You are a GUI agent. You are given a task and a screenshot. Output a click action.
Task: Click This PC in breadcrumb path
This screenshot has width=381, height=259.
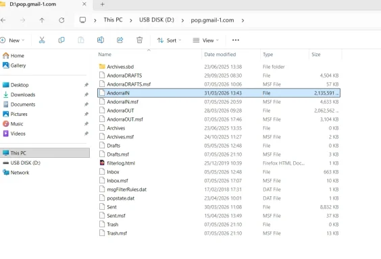pyautogui.click(x=113, y=20)
